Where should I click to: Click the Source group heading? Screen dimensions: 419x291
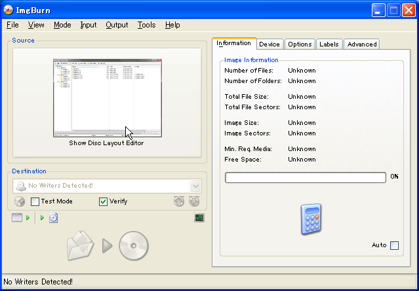click(23, 41)
